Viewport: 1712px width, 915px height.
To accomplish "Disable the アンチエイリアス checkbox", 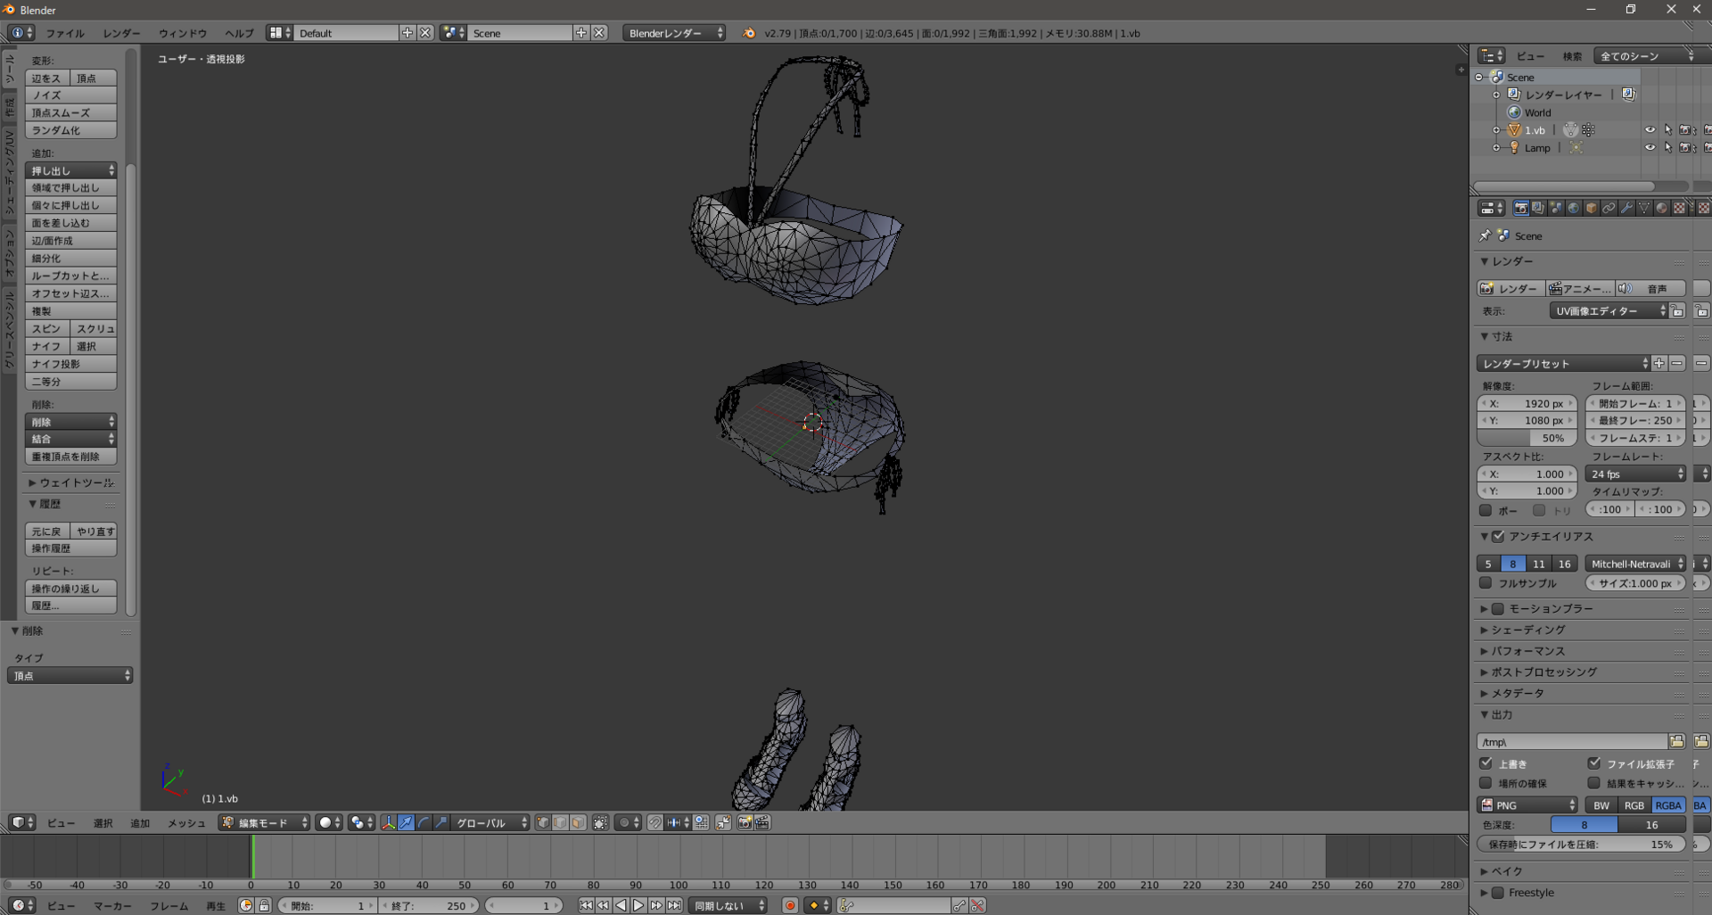I will point(1498,536).
